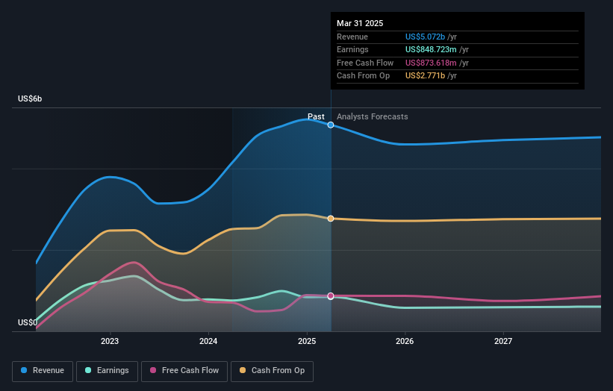Click the 2027 x-axis label
This screenshot has height=391, width=613.
[503, 342]
